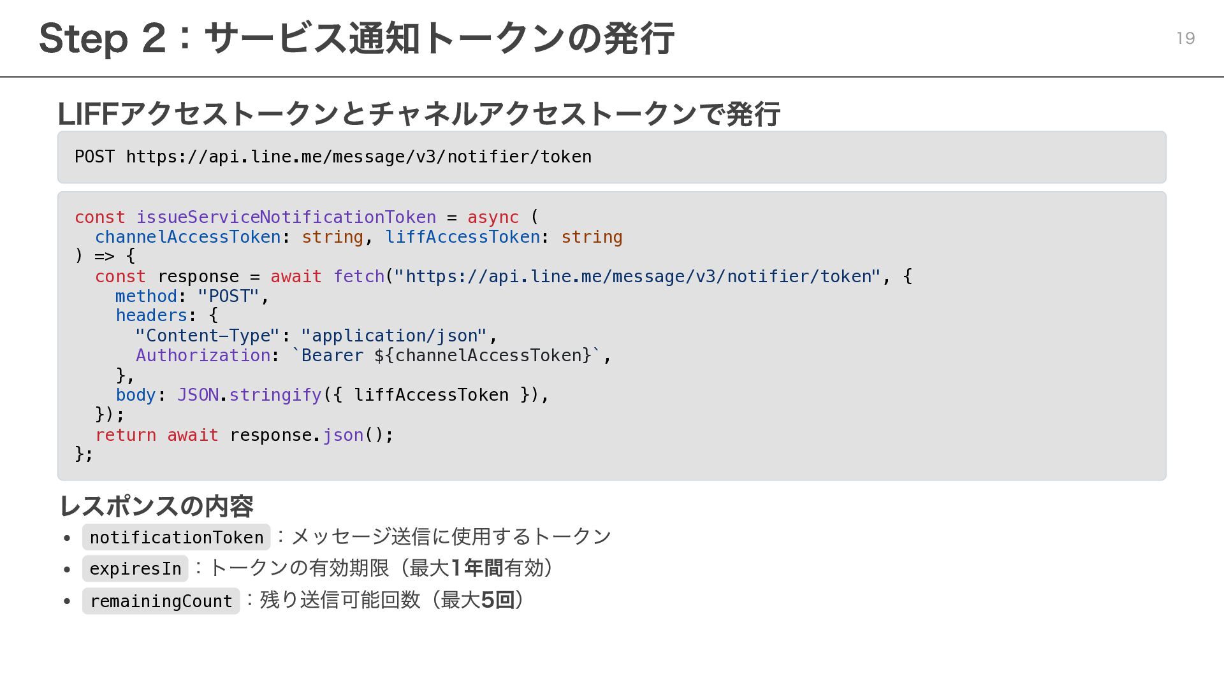Click the JSON.stringify body line

(331, 395)
